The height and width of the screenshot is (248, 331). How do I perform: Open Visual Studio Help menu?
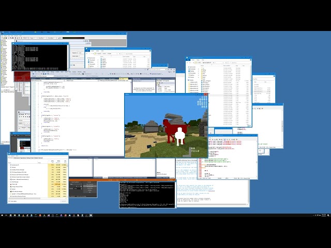click(x=84, y=72)
